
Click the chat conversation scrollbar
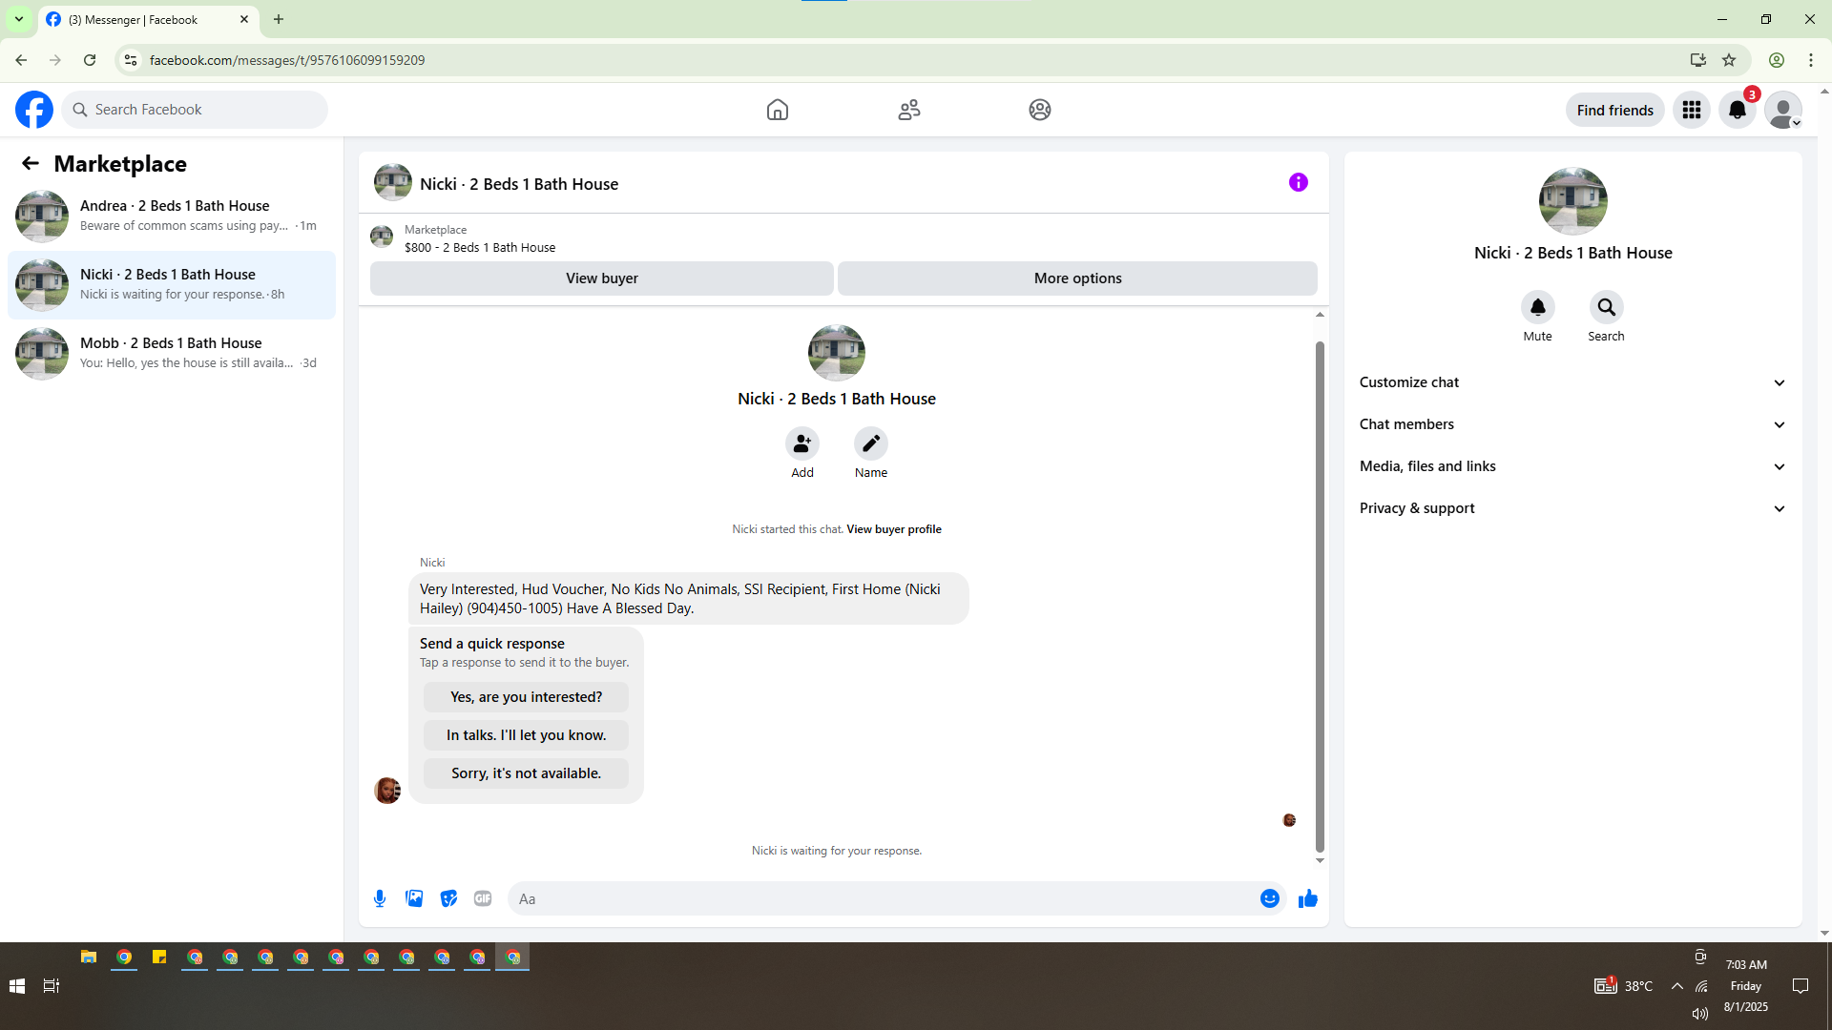point(1320,591)
